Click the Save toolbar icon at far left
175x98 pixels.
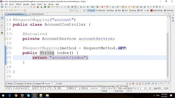[2, 7]
